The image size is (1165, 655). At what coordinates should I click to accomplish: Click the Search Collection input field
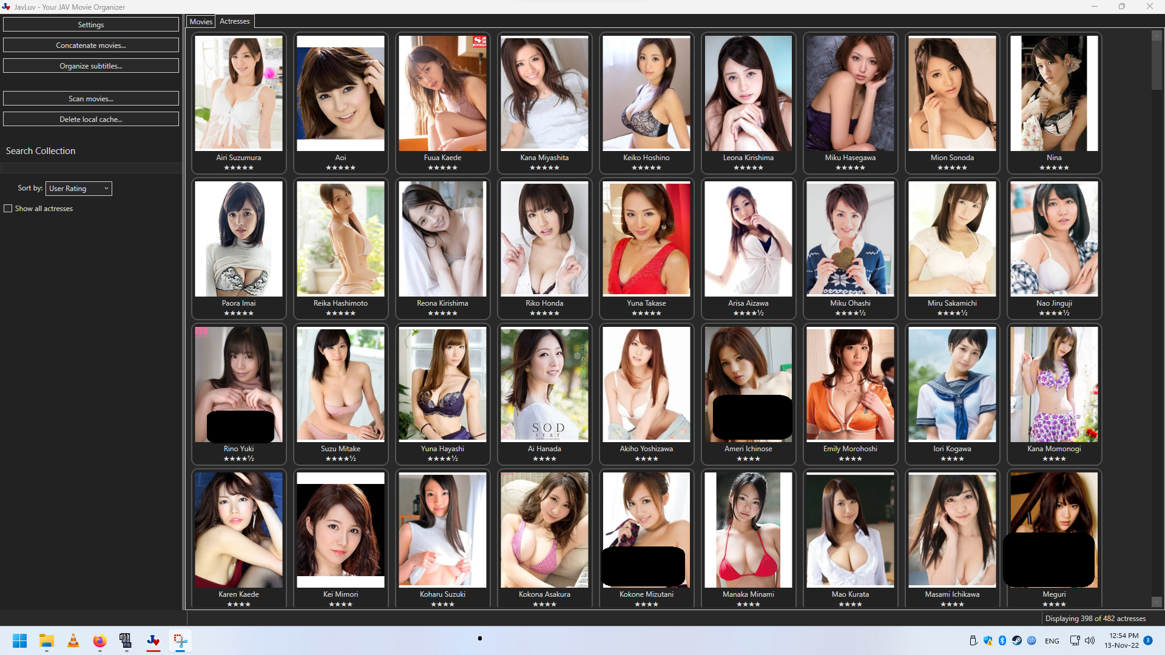[x=91, y=168]
